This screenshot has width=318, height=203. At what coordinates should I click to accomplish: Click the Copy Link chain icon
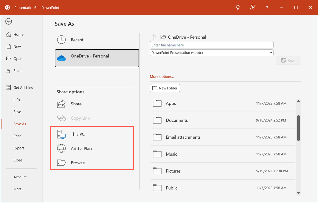point(61,118)
